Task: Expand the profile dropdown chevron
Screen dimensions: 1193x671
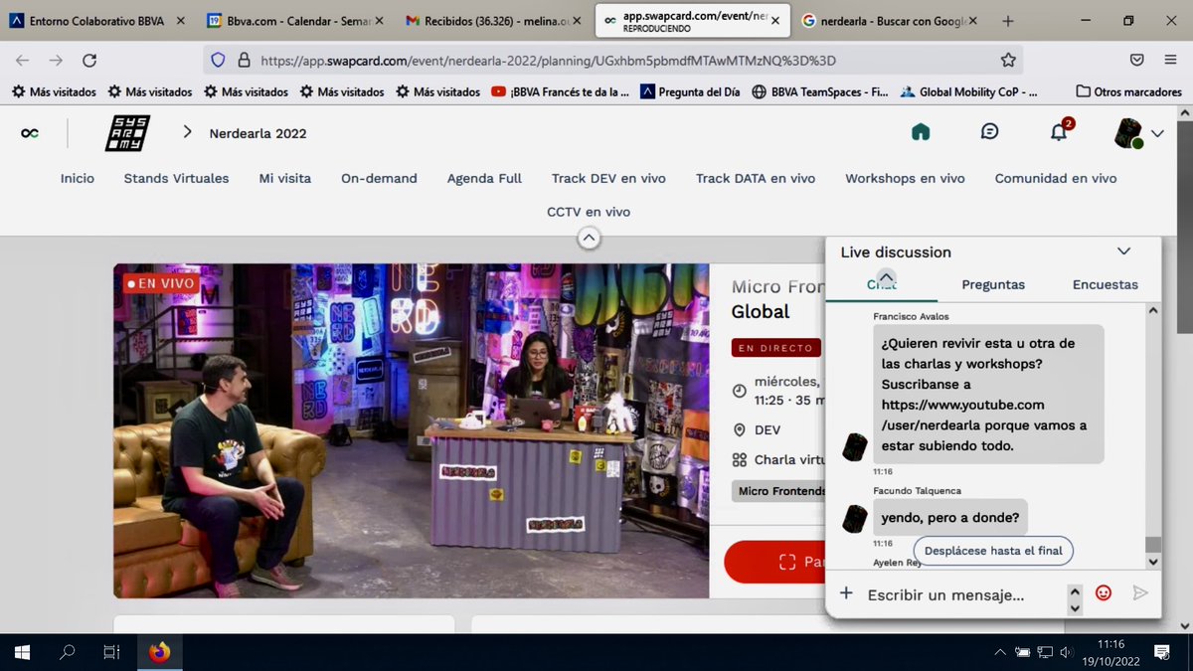Action: point(1157,133)
